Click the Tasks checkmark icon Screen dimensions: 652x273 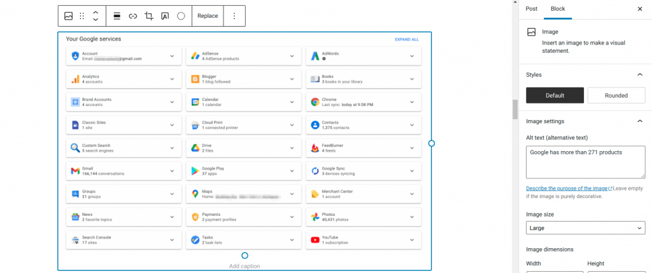(195, 240)
